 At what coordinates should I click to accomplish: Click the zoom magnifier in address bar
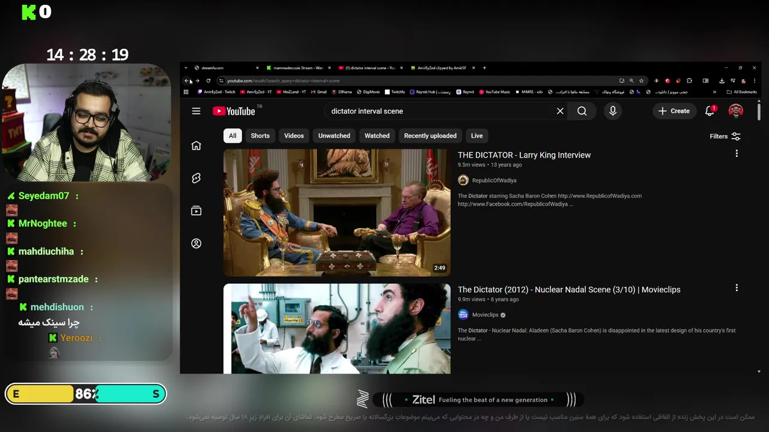pos(631,80)
